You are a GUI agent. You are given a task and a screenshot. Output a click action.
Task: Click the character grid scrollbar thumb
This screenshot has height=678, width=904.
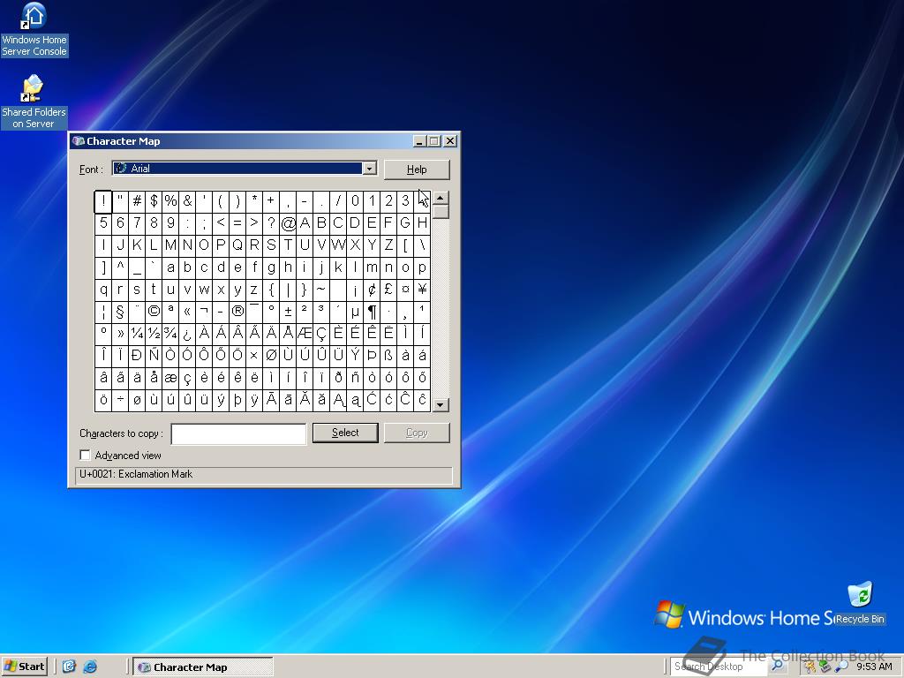click(441, 212)
